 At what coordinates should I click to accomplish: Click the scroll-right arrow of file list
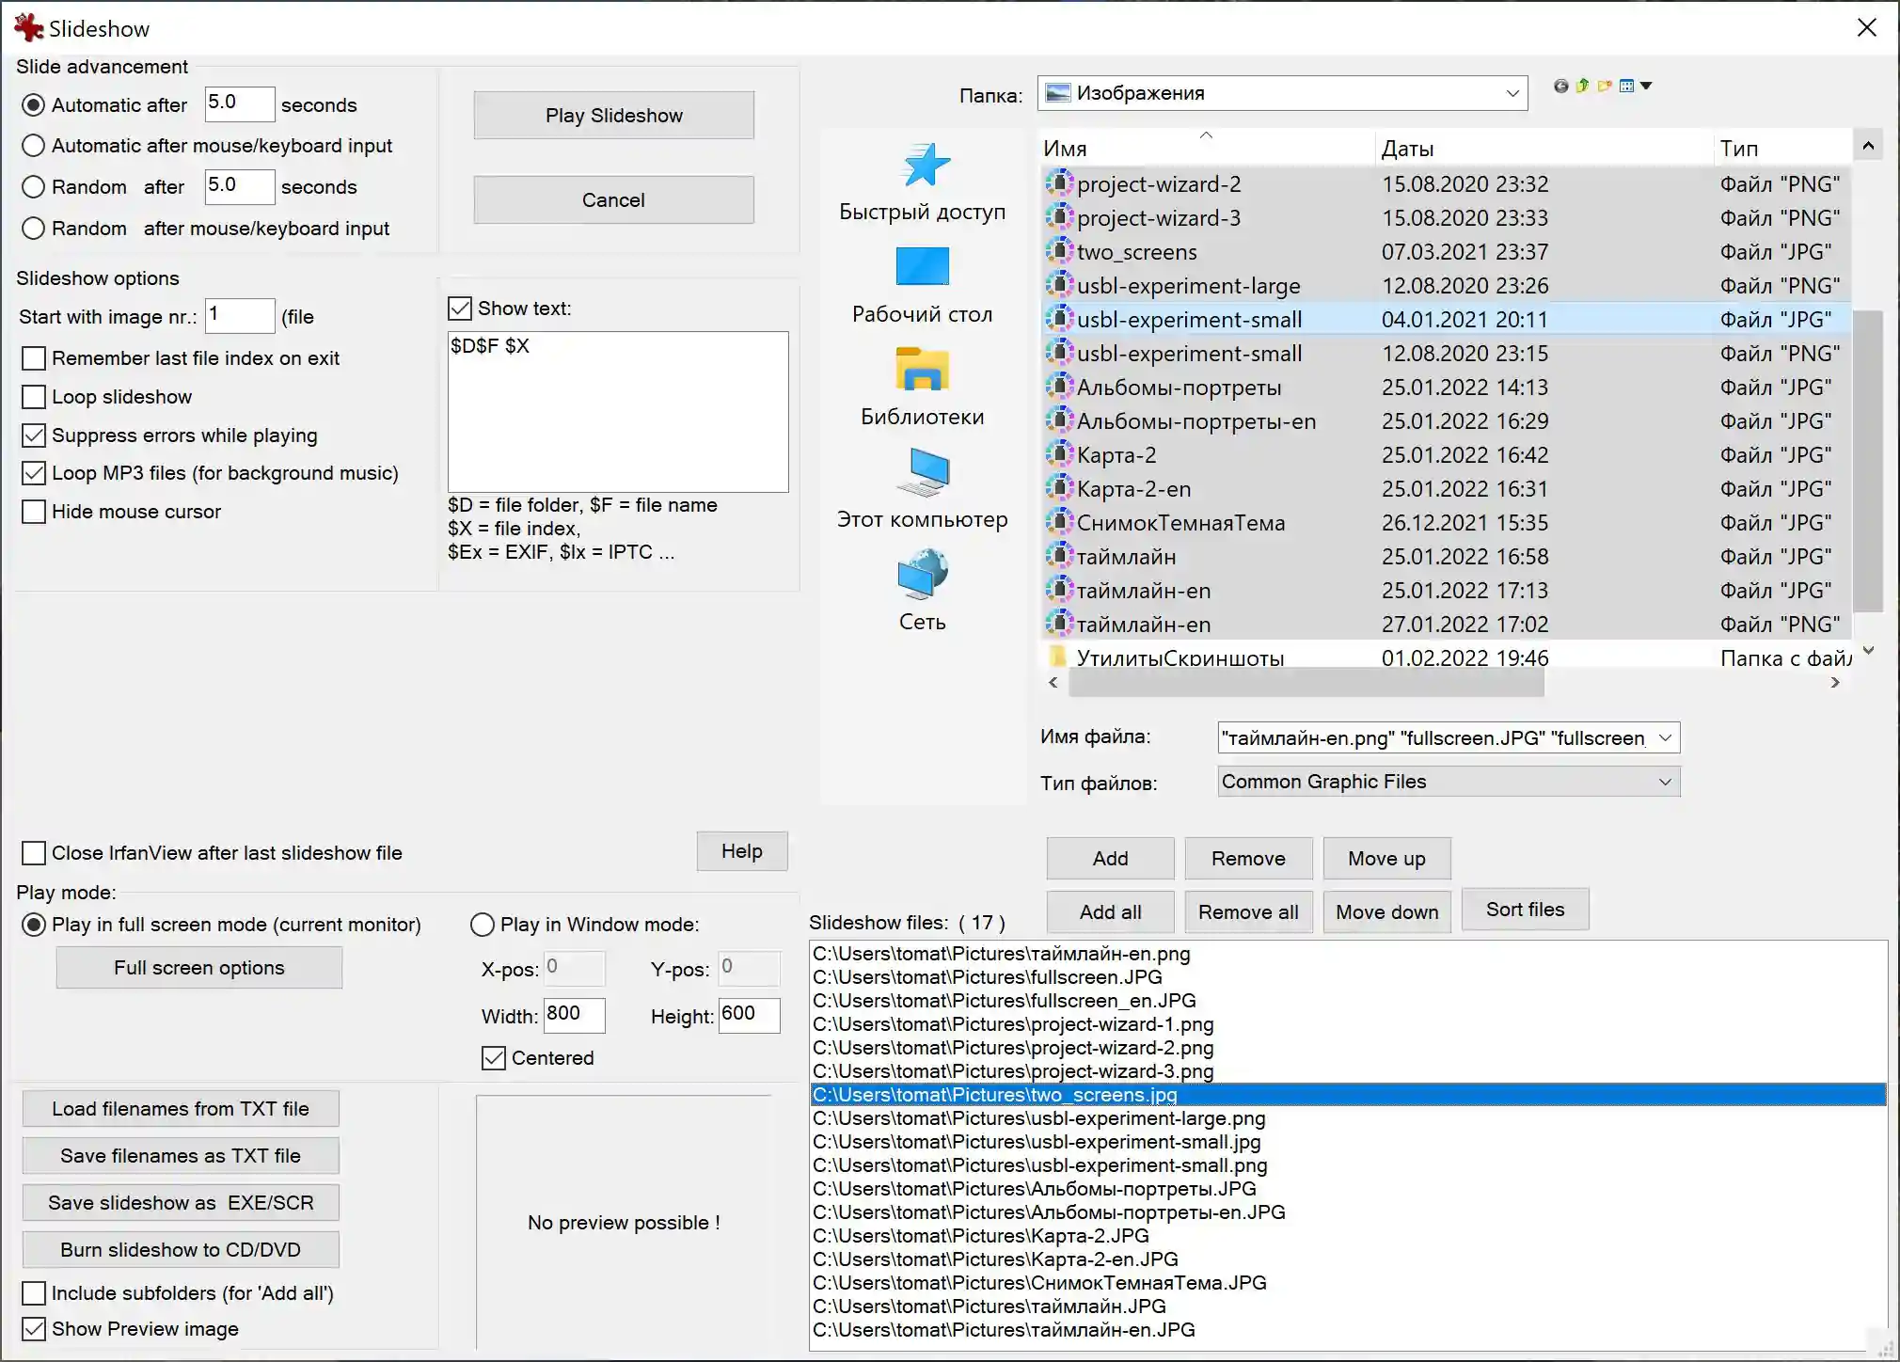[x=1835, y=683]
